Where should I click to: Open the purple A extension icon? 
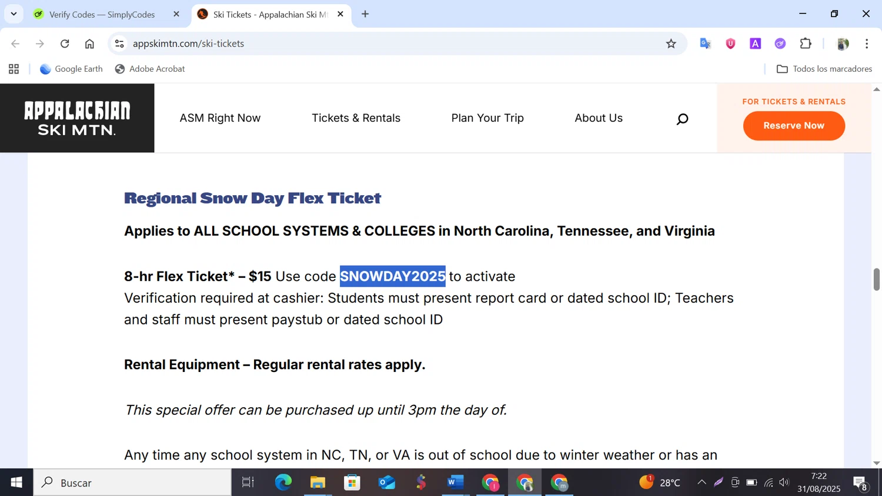[x=756, y=43]
